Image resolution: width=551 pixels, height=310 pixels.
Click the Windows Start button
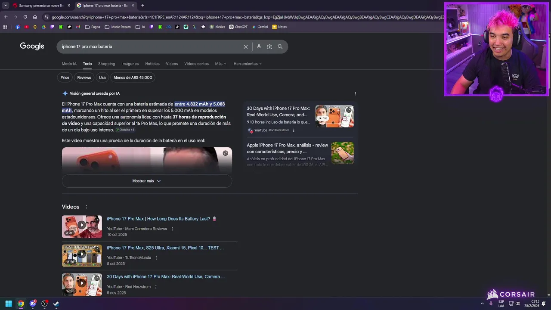(x=9, y=304)
